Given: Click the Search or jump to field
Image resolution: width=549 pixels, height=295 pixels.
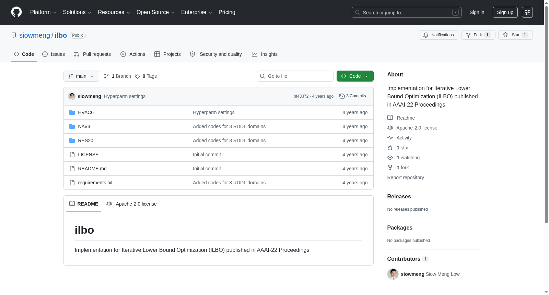Looking at the screenshot, I should tap(407, 12).
